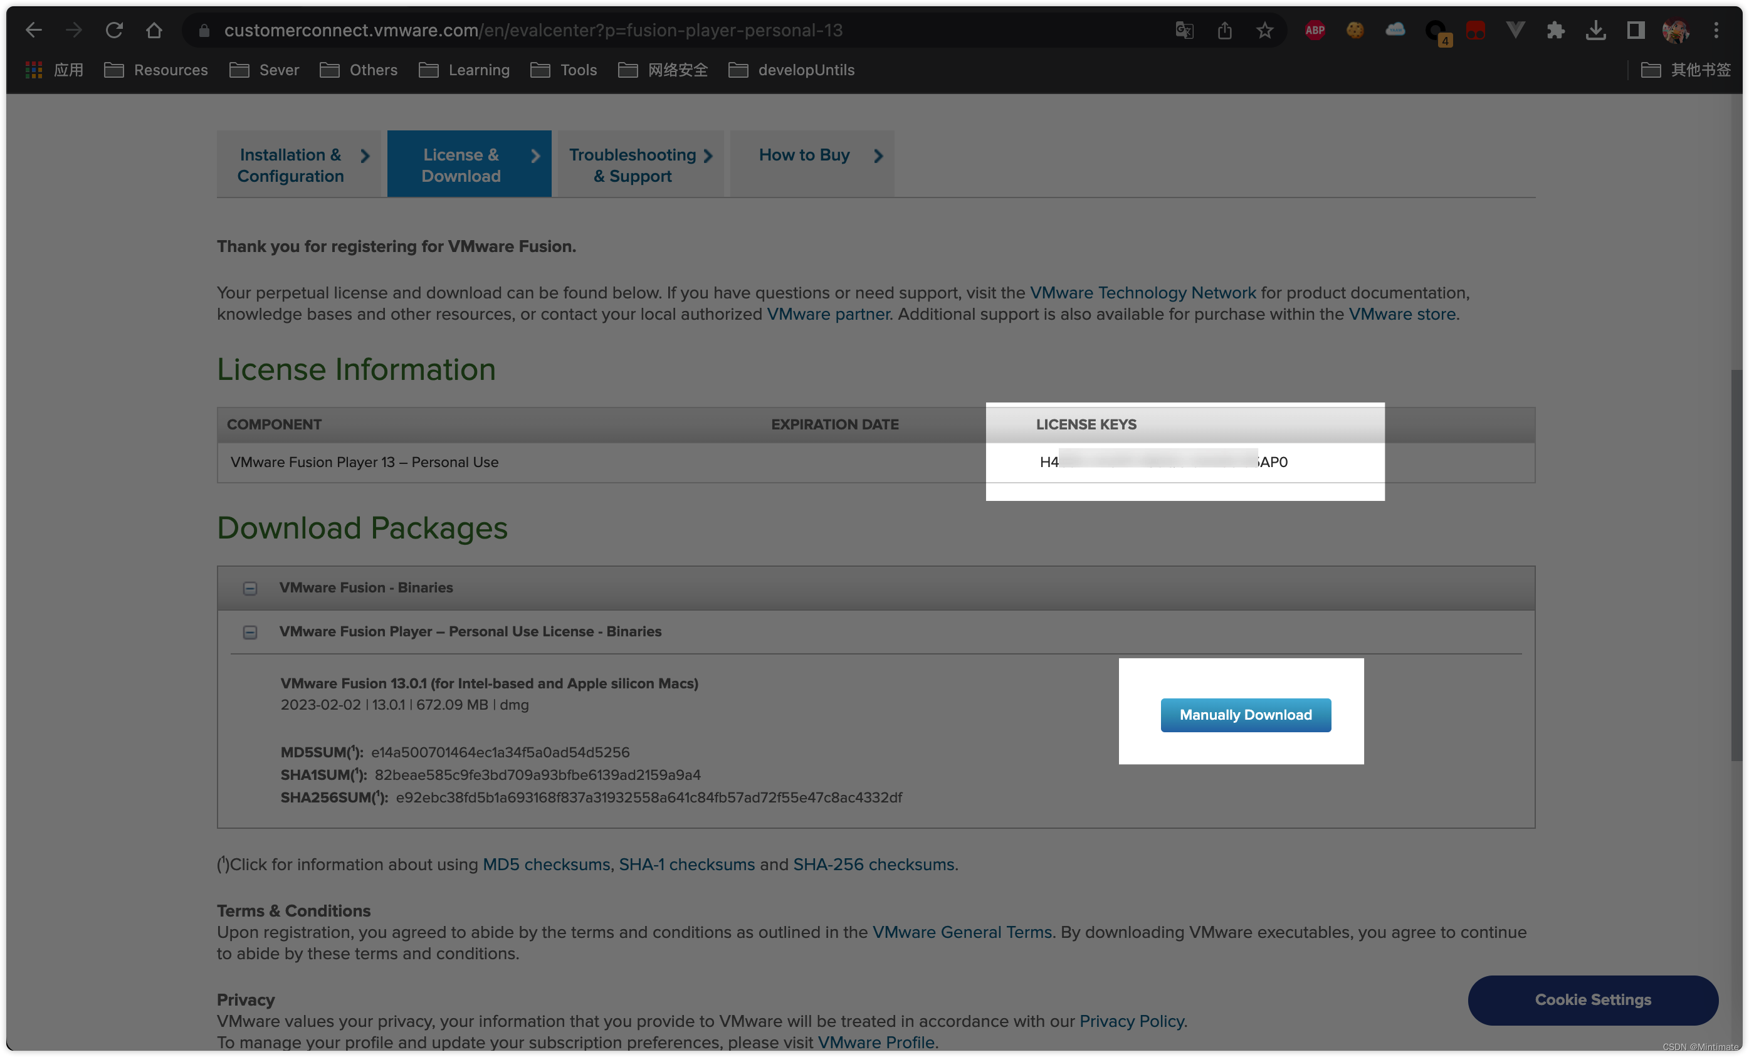Follow the VMware partner link
Viewport: 1749px width, 1057px height.
(x=828, y=313)
